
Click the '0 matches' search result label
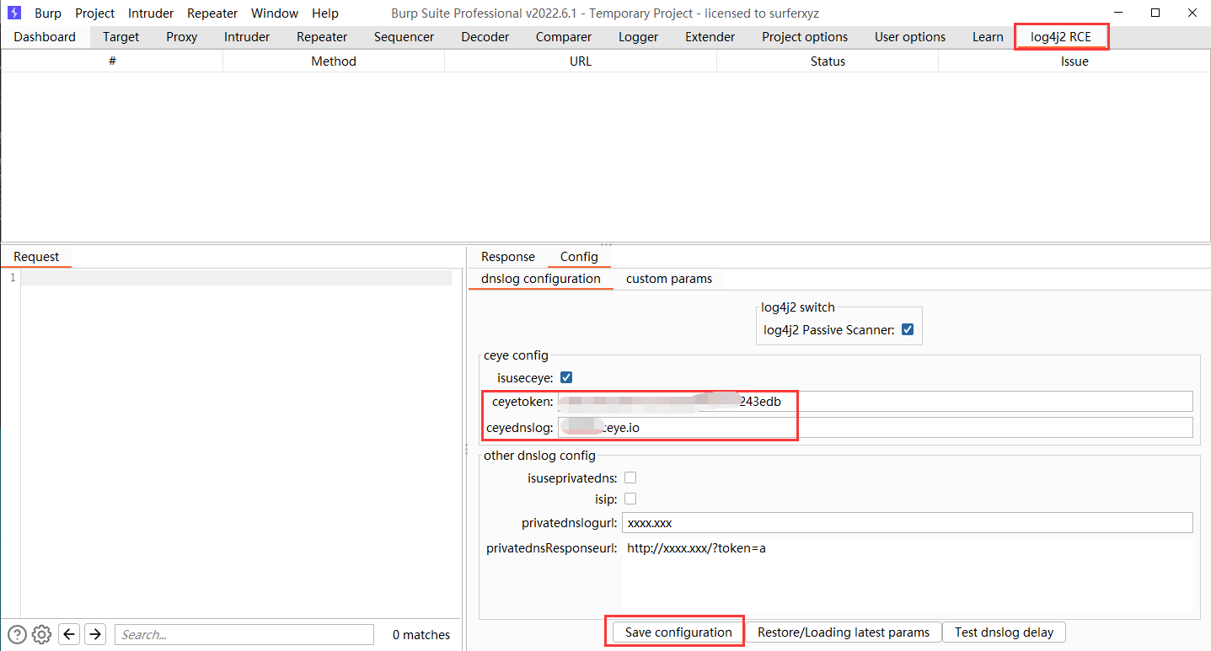pos(421,635)
